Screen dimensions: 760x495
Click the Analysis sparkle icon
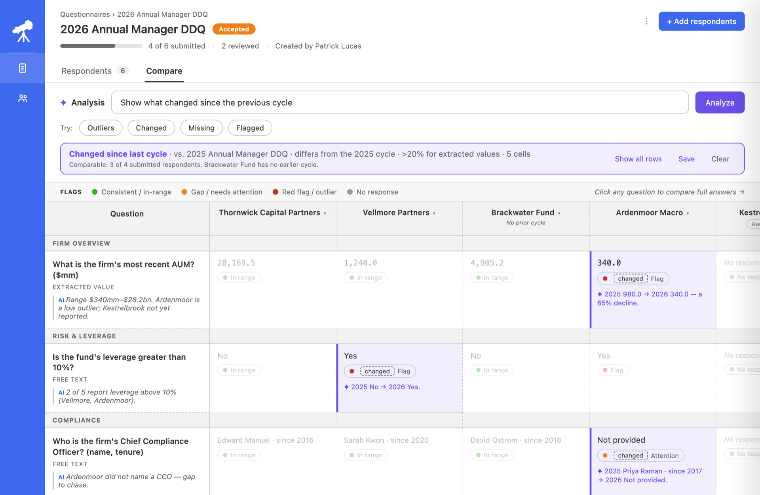pyautogui.click(x=63, y=102)
